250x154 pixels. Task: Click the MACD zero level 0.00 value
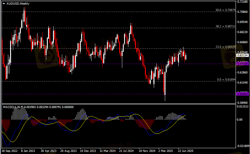[x=241, y=120]
